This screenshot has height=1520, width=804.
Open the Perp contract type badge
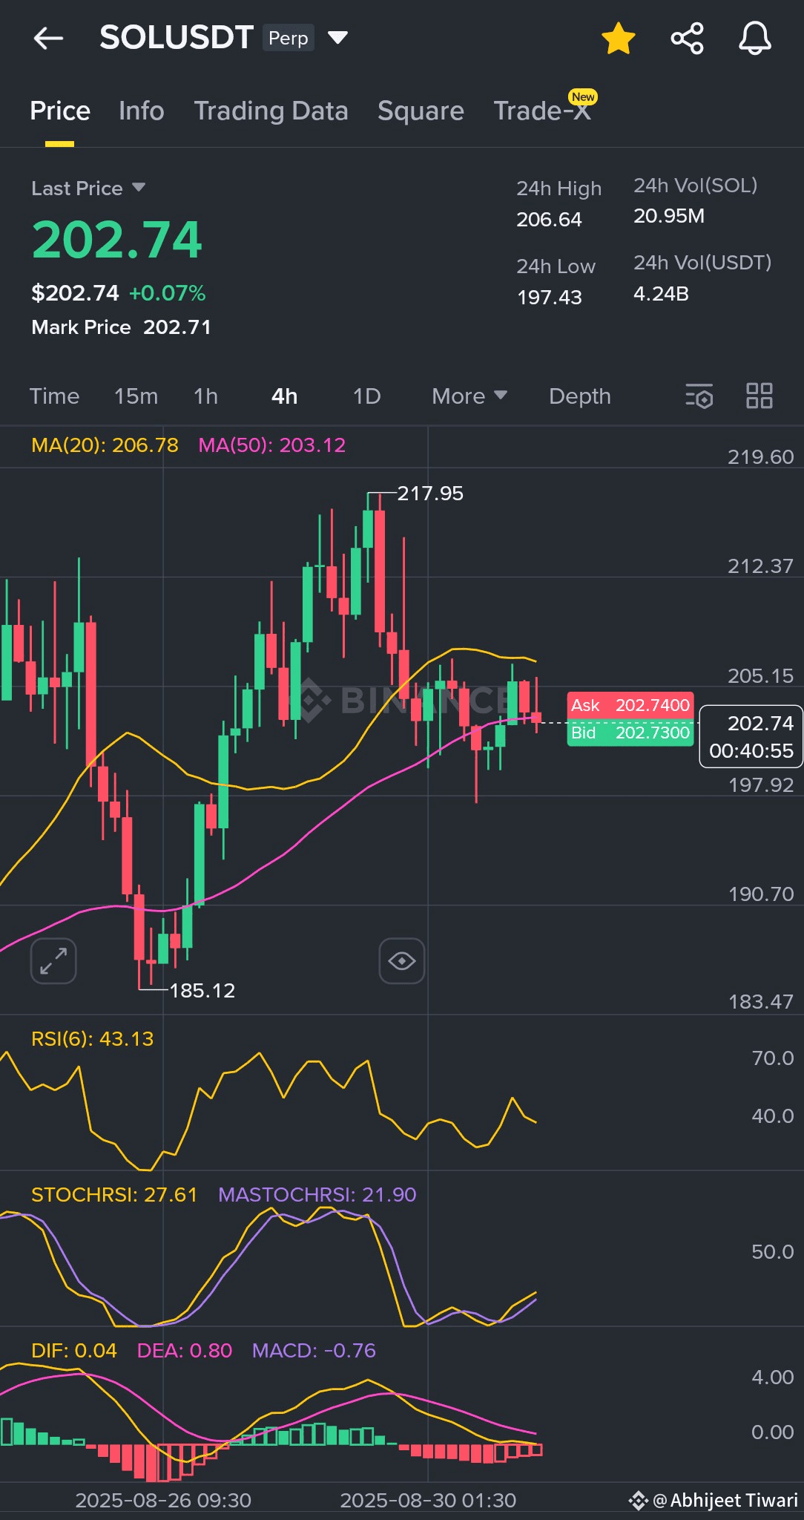(x=289, y=38)
